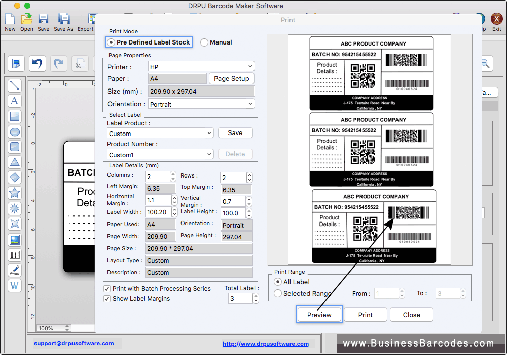Adjust the Total Label stepper
Screen dimensions: 507x355
[x=256, y=298]
